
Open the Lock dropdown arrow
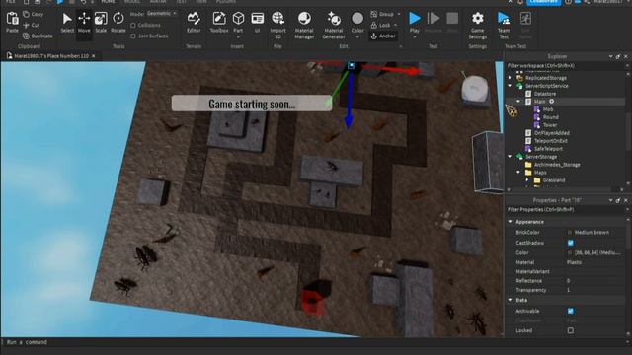(x=395, y=25)
